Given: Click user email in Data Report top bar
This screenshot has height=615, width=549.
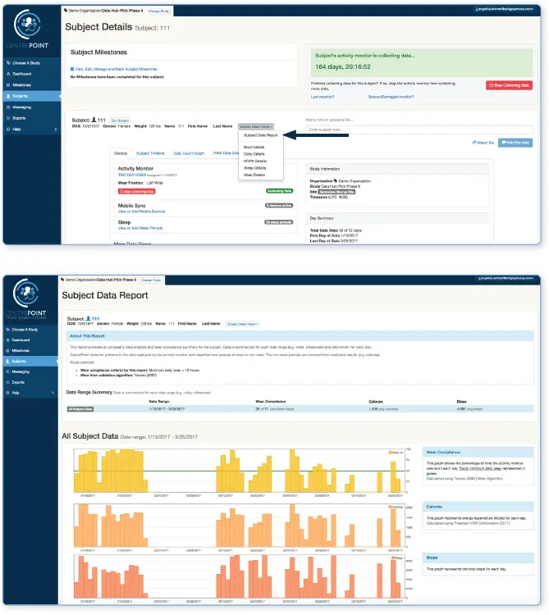Looking at the screenshot, I should pos(506,278).
